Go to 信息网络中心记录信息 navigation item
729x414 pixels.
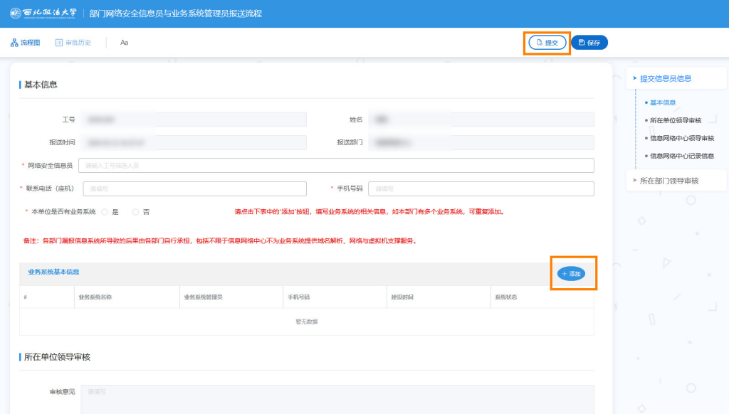click(x=681, y=156)
